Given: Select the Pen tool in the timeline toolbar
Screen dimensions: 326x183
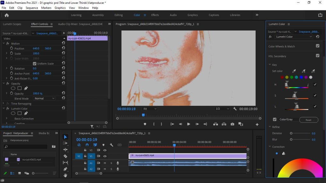Looking at the screenshot, I should point(66,169).
